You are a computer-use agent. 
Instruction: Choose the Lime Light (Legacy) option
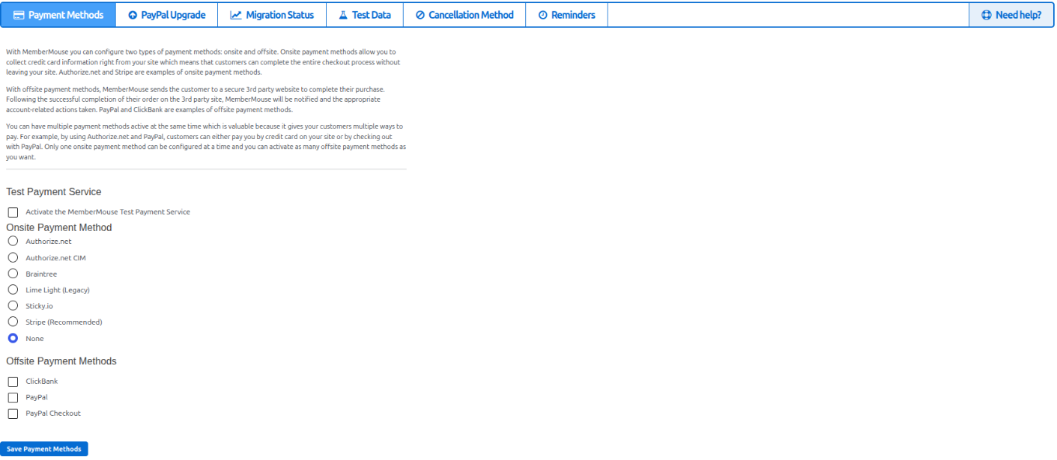13,289
